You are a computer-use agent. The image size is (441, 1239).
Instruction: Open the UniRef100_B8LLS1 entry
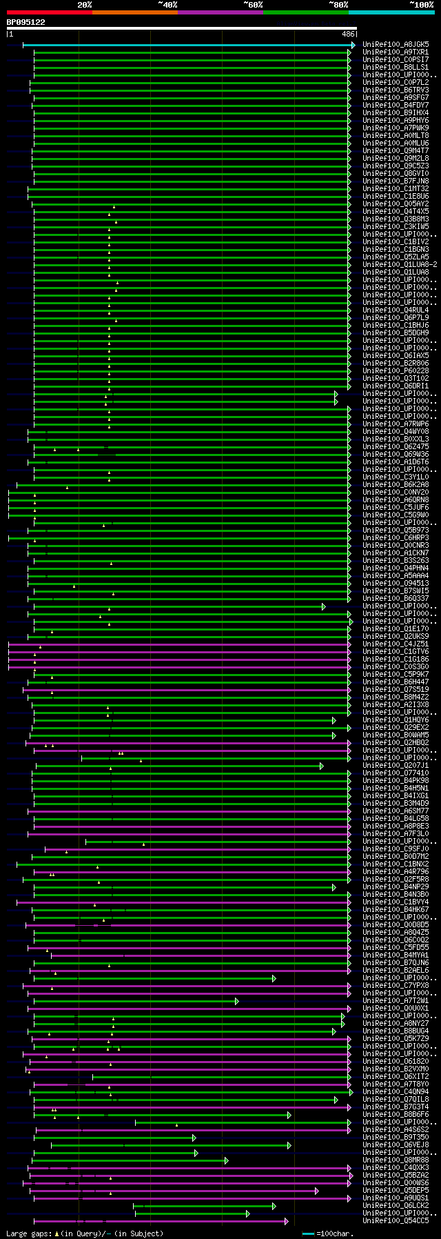[396, 68]
